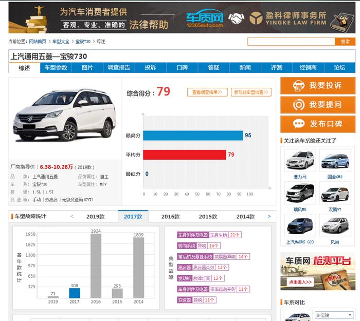The width and height of the screenshot is (360, 321).
Task: Click 点击进入>> on detection platform banner
Action: tap(300, 282)
